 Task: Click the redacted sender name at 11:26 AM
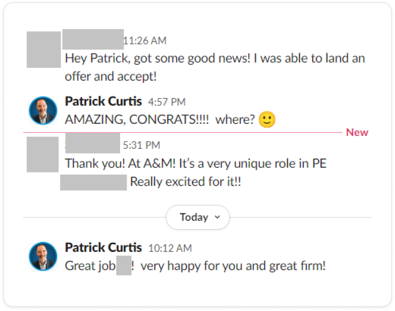[93, 39]
